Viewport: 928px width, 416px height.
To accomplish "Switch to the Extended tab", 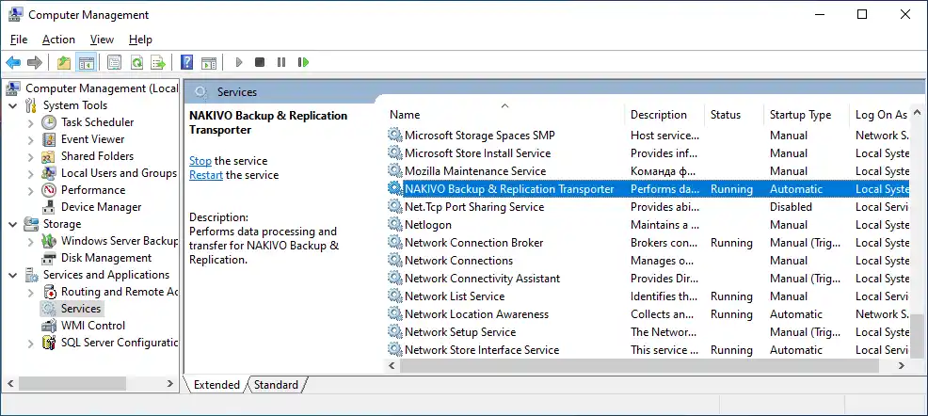I will pyautogui.click(x=216, y=385).
